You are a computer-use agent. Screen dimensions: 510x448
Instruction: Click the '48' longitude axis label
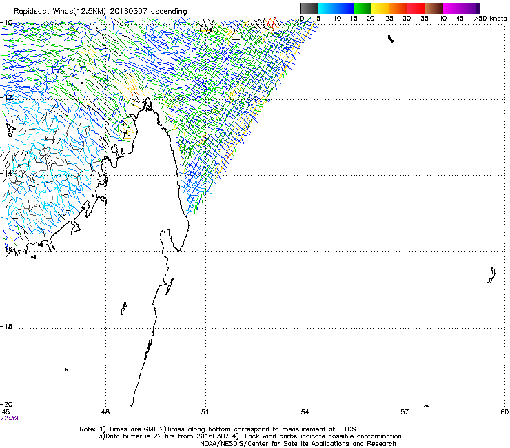[105, 412]
